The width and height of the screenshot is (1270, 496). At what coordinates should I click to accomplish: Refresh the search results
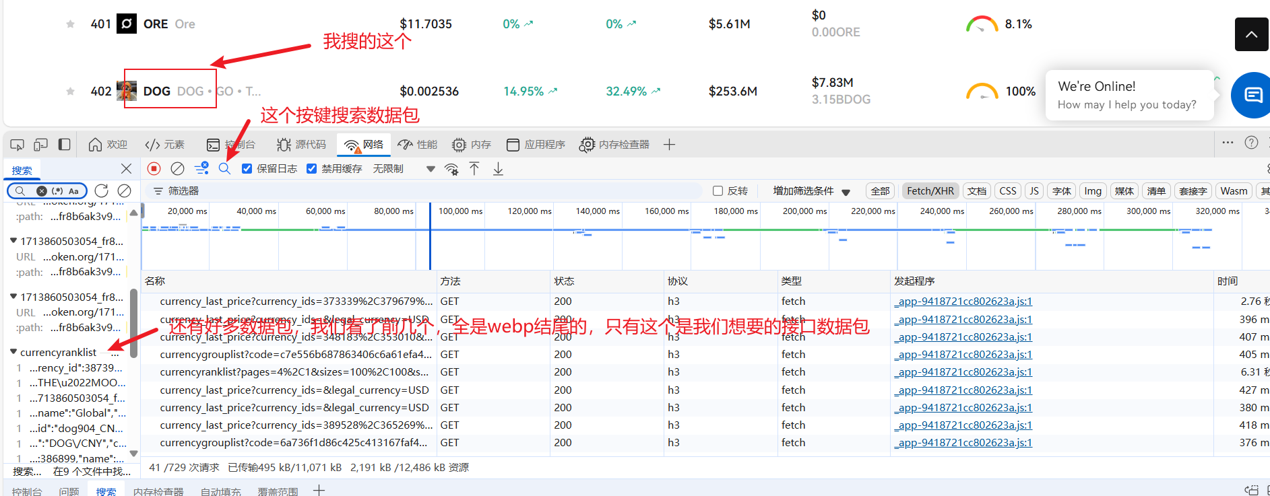pos(101,191)
